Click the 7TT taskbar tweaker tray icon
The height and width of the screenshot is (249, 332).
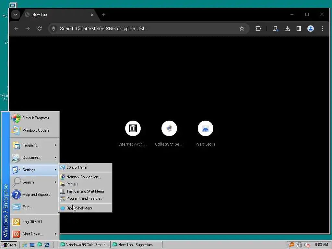click(x=299, y=245)
